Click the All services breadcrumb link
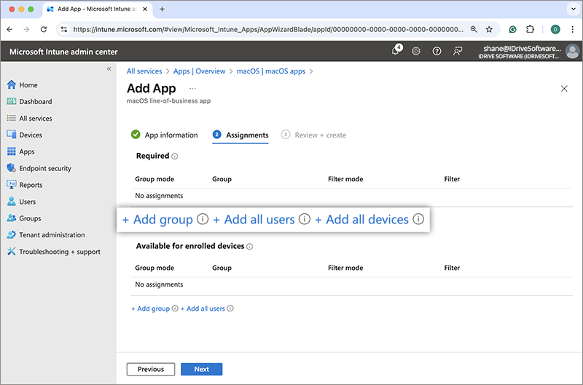Image resolution: width=583 pixels, height=385 pixels. tap(144, 71)
